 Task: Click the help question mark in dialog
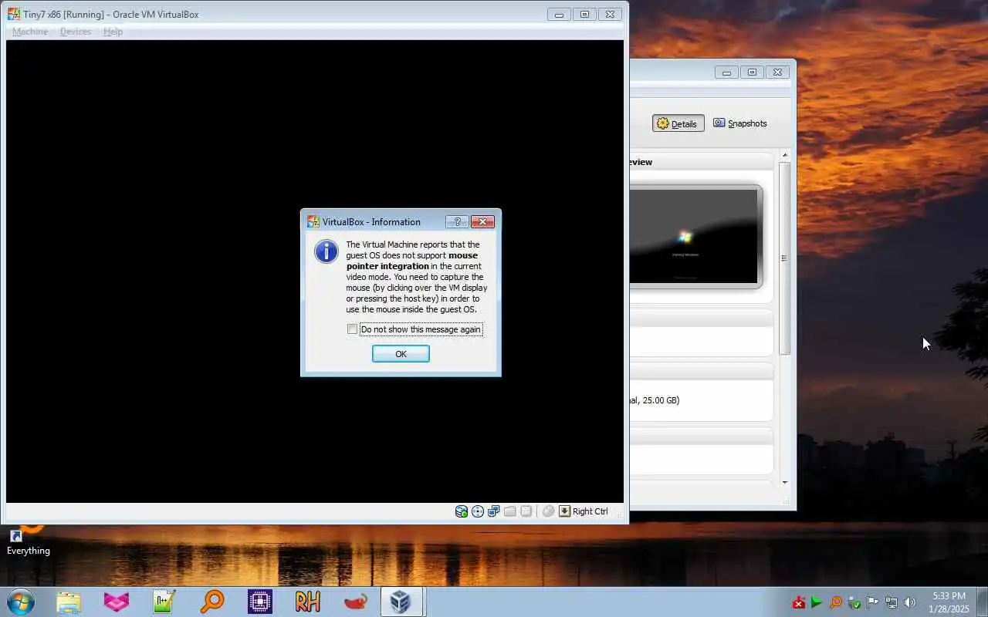click(457, 222)
